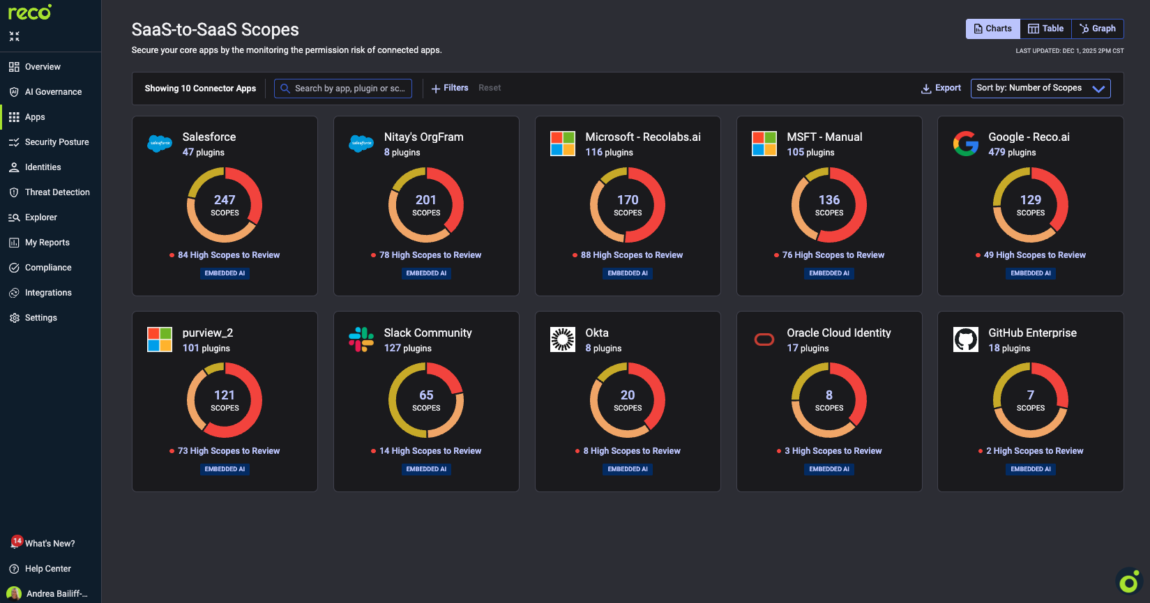This screenshot has width=1150, height=603.
Task: Click the Microsoft - Recolabs.ai card title
Action: pyautogui.click(x=643, y=137)
